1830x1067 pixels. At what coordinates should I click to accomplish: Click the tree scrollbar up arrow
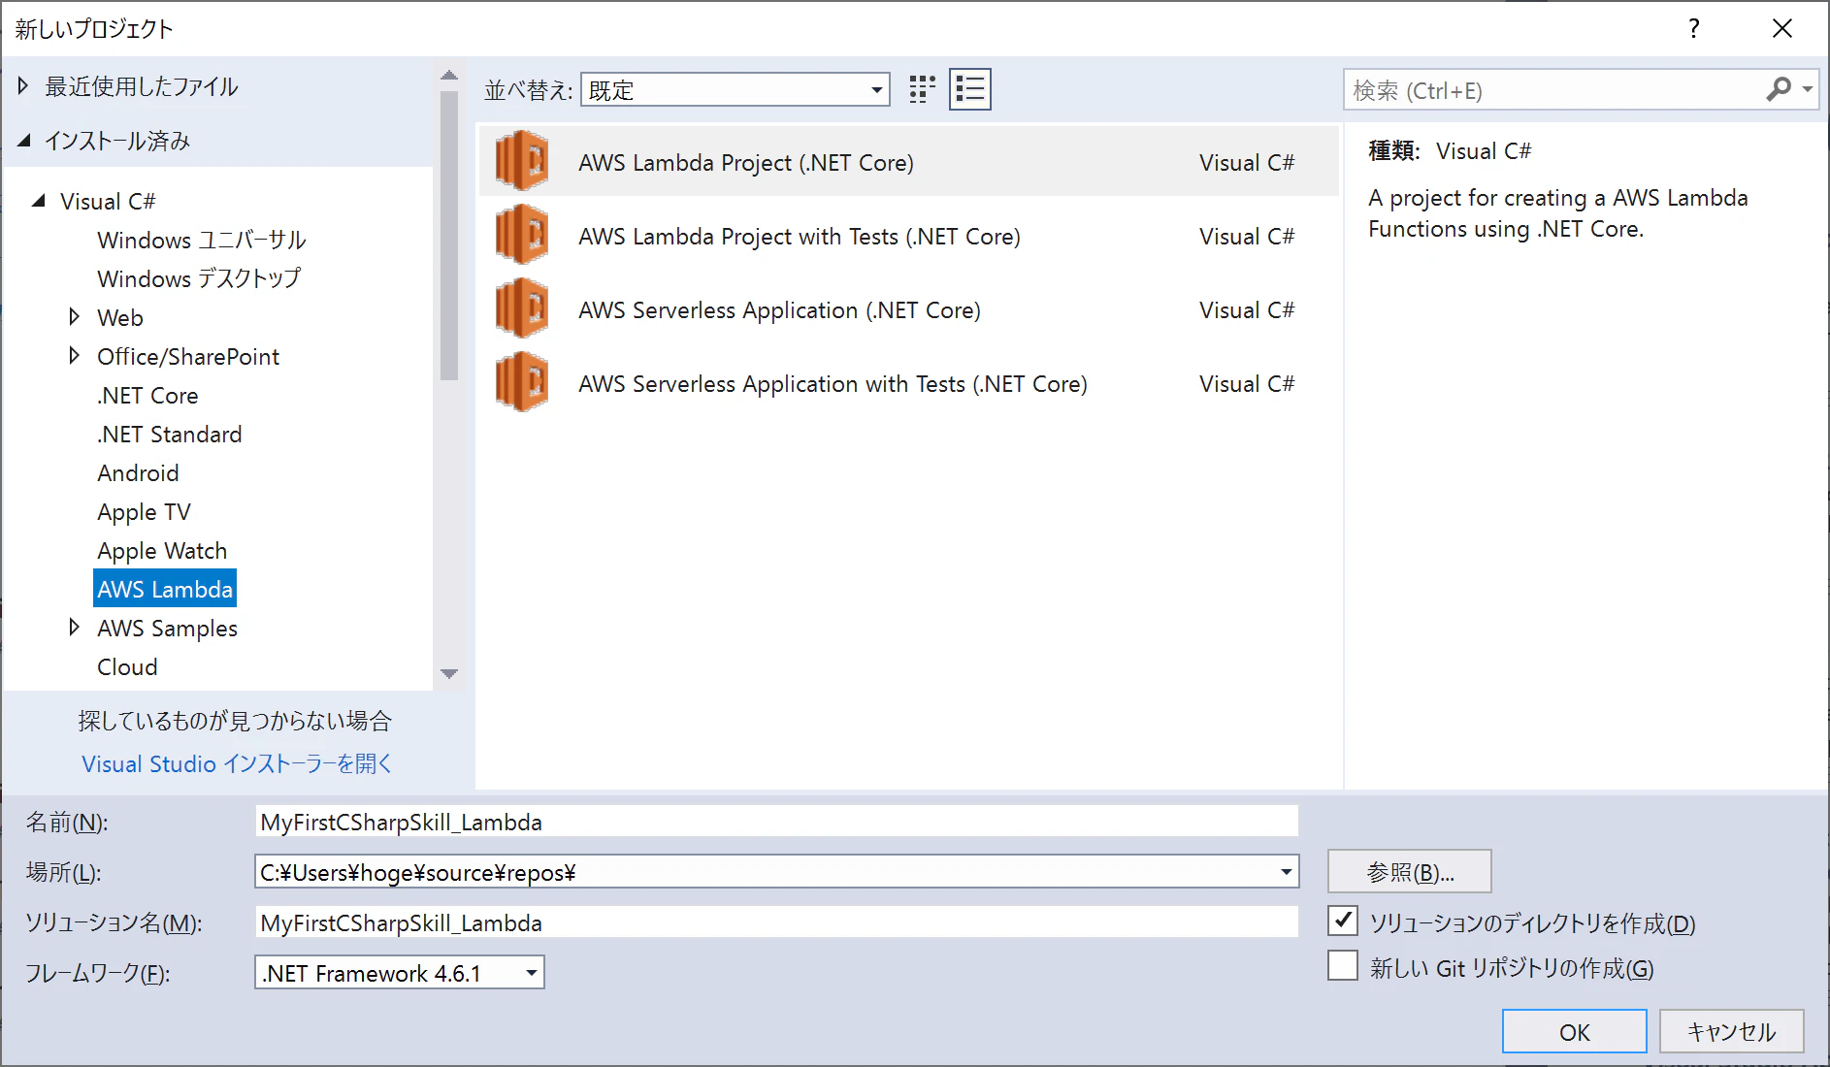click(448, 75)
